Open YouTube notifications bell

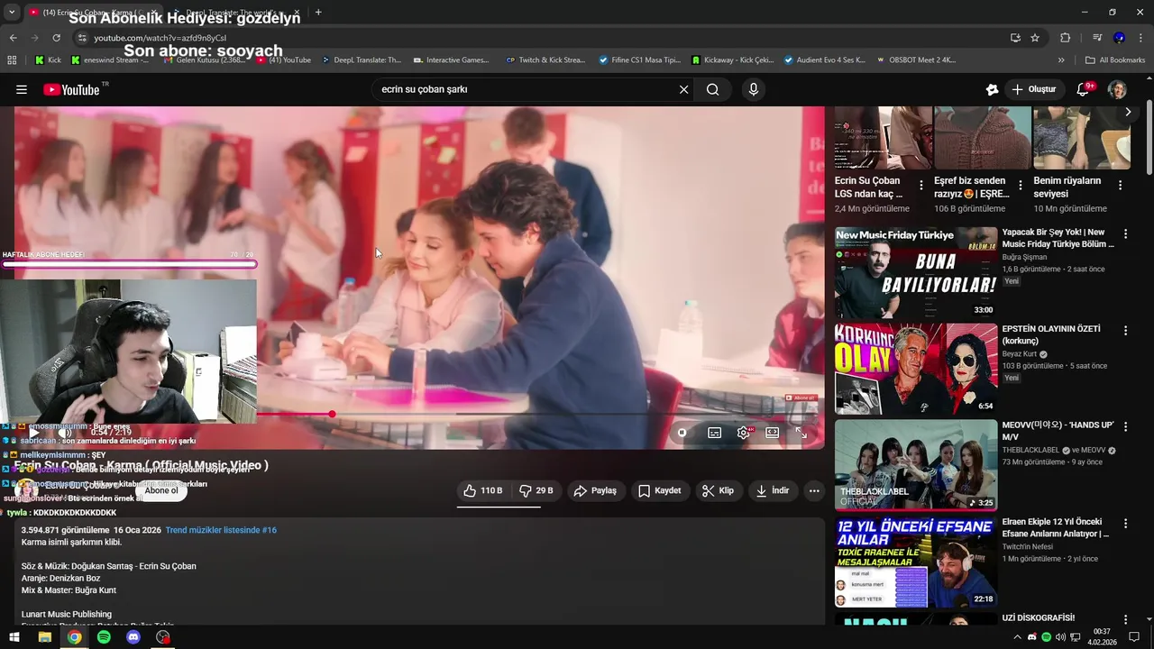click(1083, 89)
